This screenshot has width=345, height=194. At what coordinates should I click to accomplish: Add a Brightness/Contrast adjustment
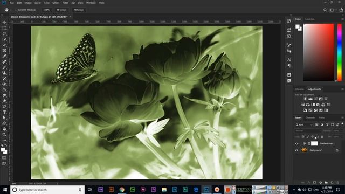pyautogui.click(x=305, y=99)
